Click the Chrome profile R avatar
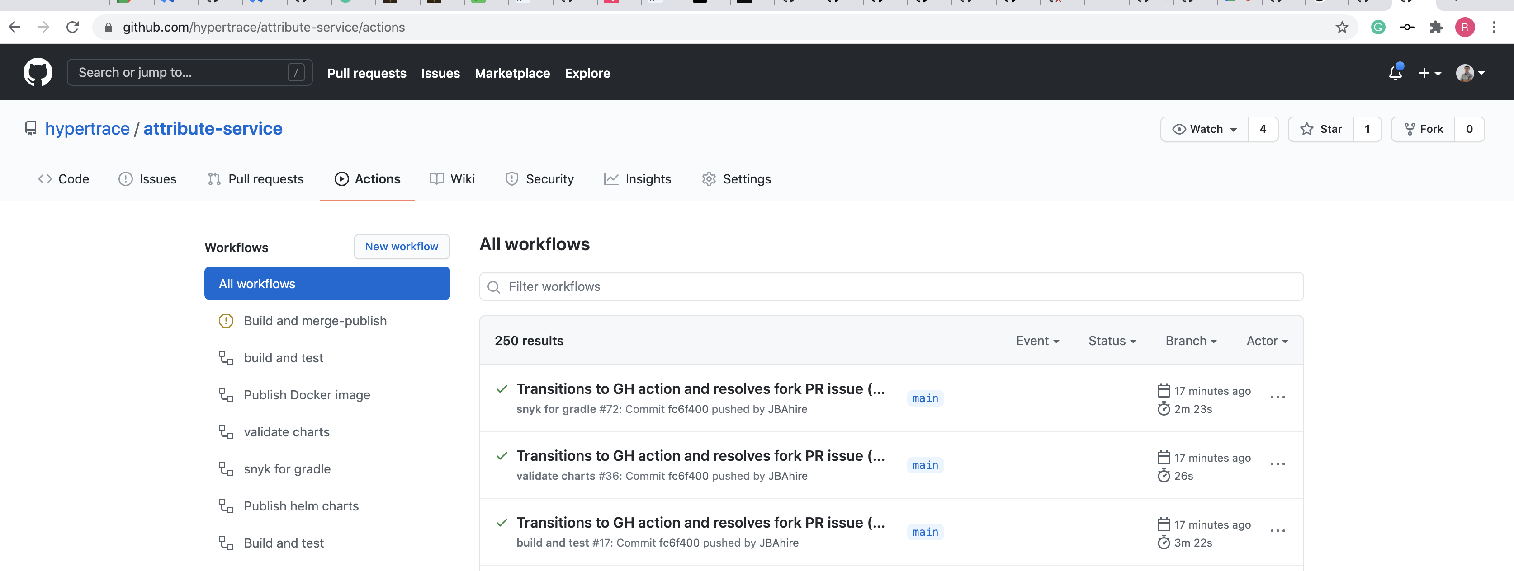Viewport: 1514px width, 571px height. tap(1465, 27)
